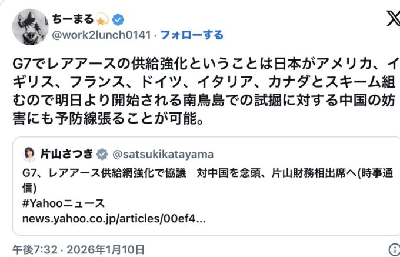Click 片山さつき's gray verified badge

pos(102,154)
